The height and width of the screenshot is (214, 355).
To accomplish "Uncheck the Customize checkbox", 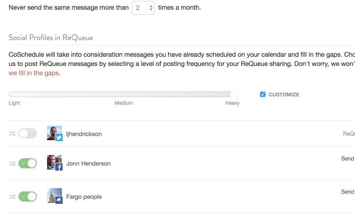I will [x=263, y=95].
